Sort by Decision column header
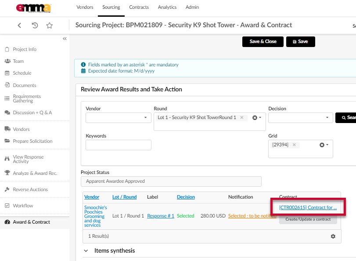The width and height of the screenshot is (356, 261). [x=186, y=197]
